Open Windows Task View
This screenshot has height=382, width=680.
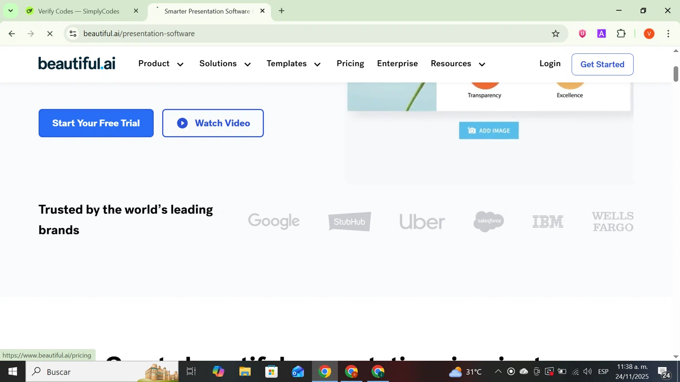point(191,372)
